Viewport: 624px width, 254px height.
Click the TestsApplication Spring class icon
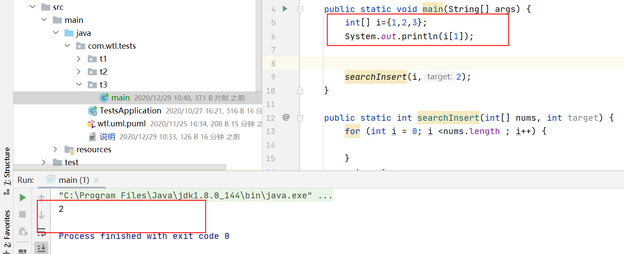(92, 111)
